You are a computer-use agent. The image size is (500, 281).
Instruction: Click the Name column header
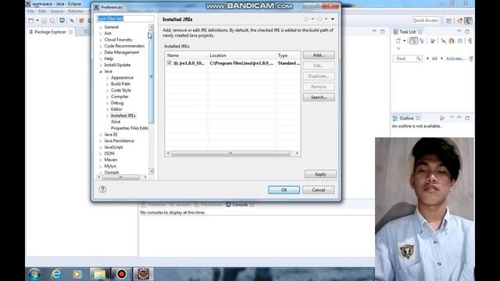click(187, 55)
